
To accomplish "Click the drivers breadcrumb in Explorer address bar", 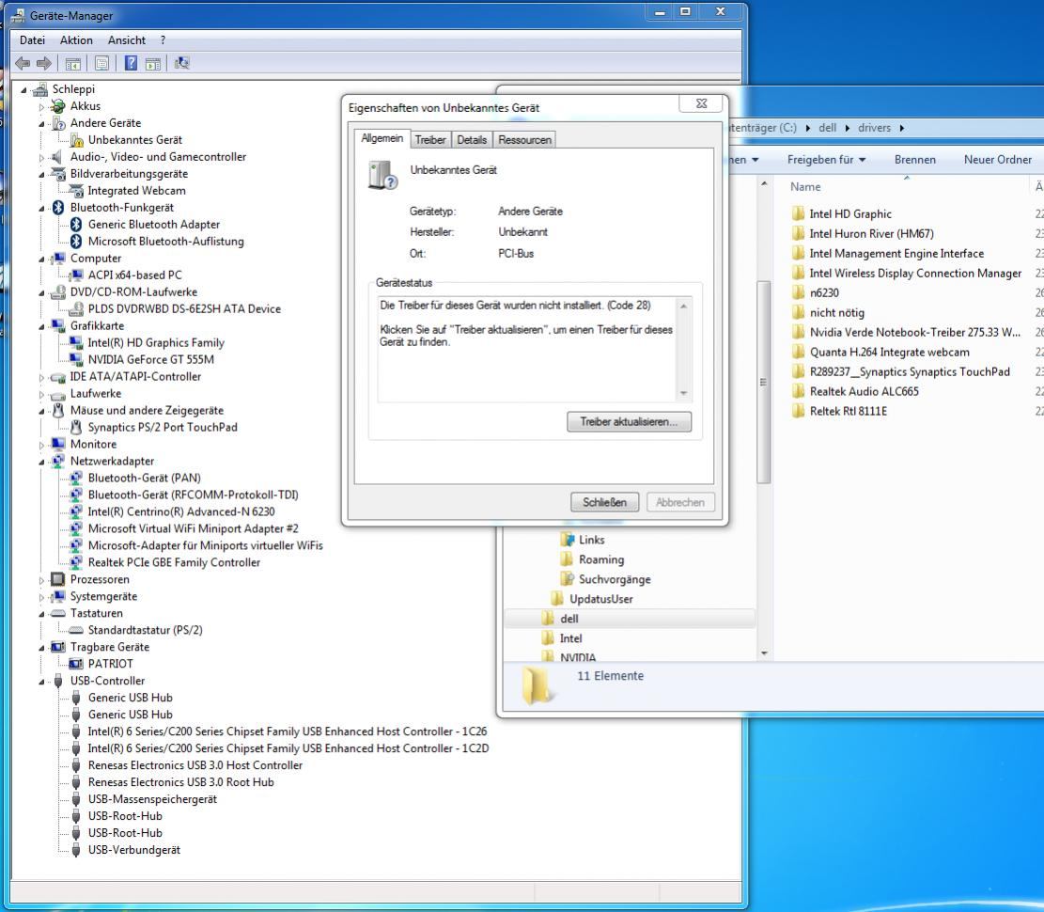I will (x=874, y=128).
